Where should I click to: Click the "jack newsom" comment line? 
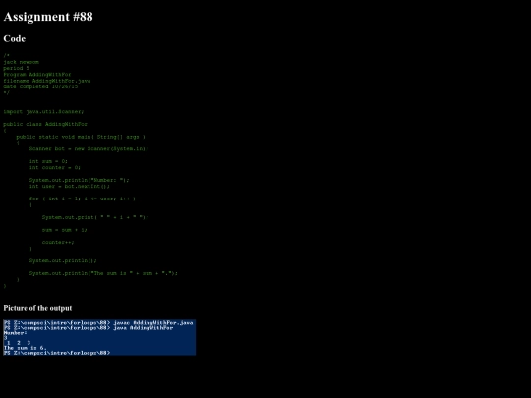pos(21,62)
